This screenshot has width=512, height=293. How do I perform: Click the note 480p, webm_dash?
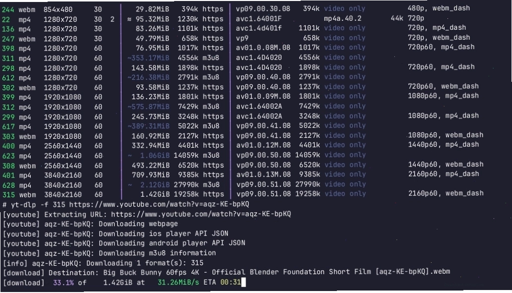click(x=439, y=8)
